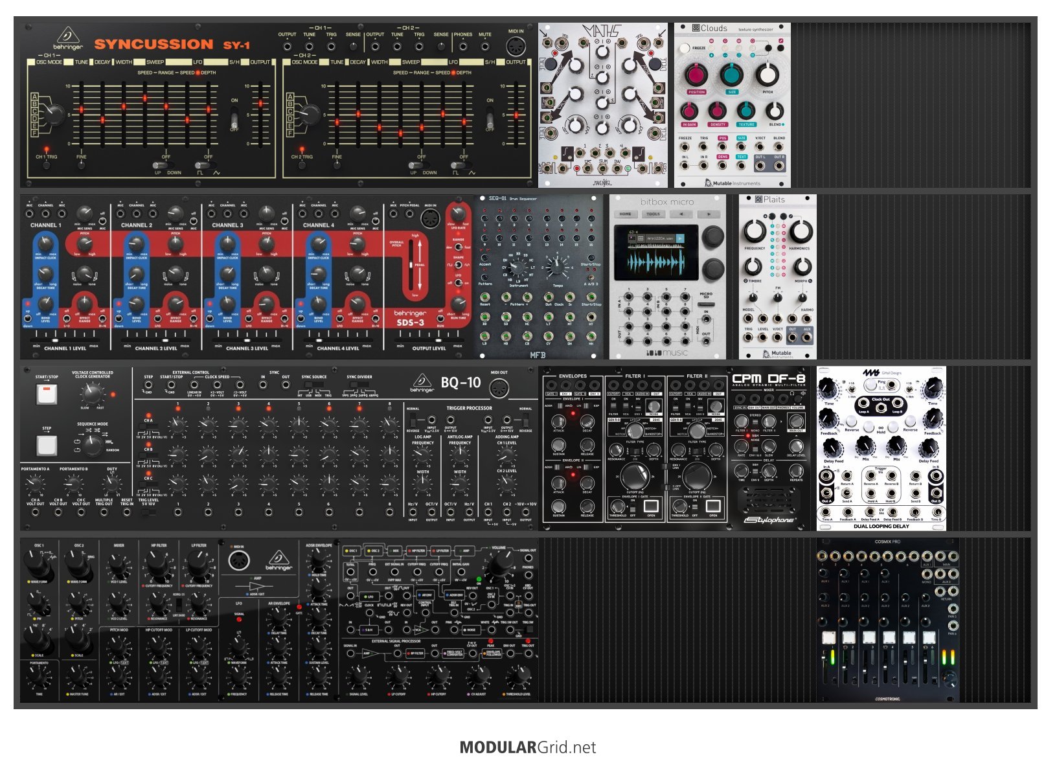Click the Cosmotronic logo on Cosmix Pro
The image size is (1057, 761).
tap(887, 699)
